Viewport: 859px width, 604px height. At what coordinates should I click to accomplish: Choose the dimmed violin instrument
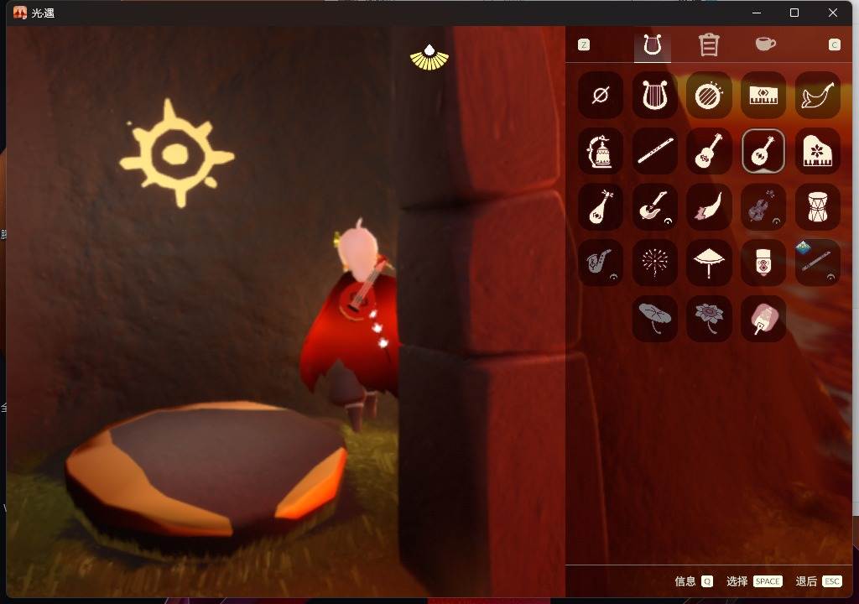(763, 206)
